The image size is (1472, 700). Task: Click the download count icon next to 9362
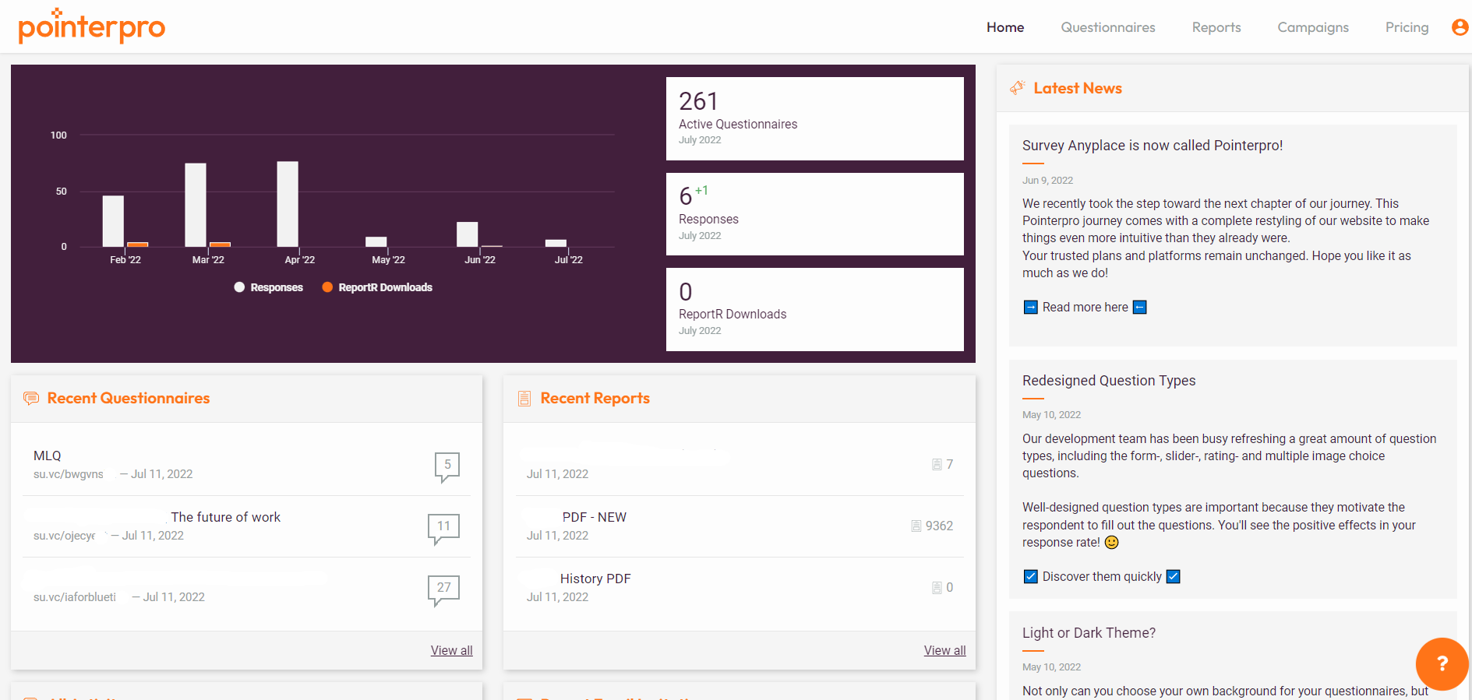point(916,526)
